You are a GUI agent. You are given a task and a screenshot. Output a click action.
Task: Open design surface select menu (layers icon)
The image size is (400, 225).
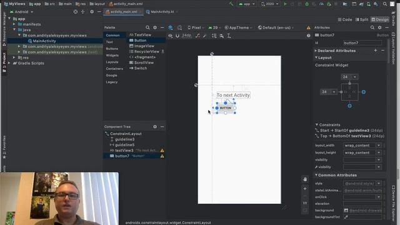pyautogui.click(x=170, y=27)
